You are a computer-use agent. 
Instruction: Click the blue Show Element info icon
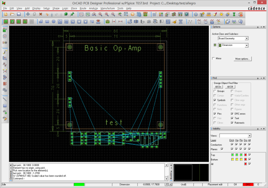pos(195,14)
